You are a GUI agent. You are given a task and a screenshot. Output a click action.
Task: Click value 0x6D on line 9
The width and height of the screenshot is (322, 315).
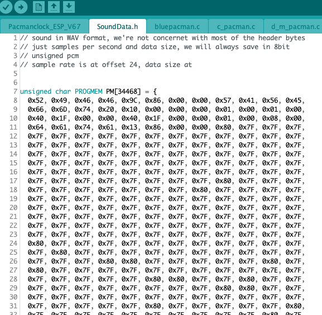click(59, 109)
